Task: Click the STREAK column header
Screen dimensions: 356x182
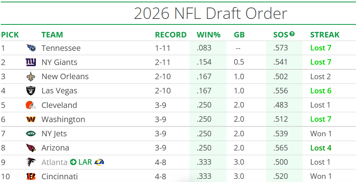Action: [x=324, y=35]
